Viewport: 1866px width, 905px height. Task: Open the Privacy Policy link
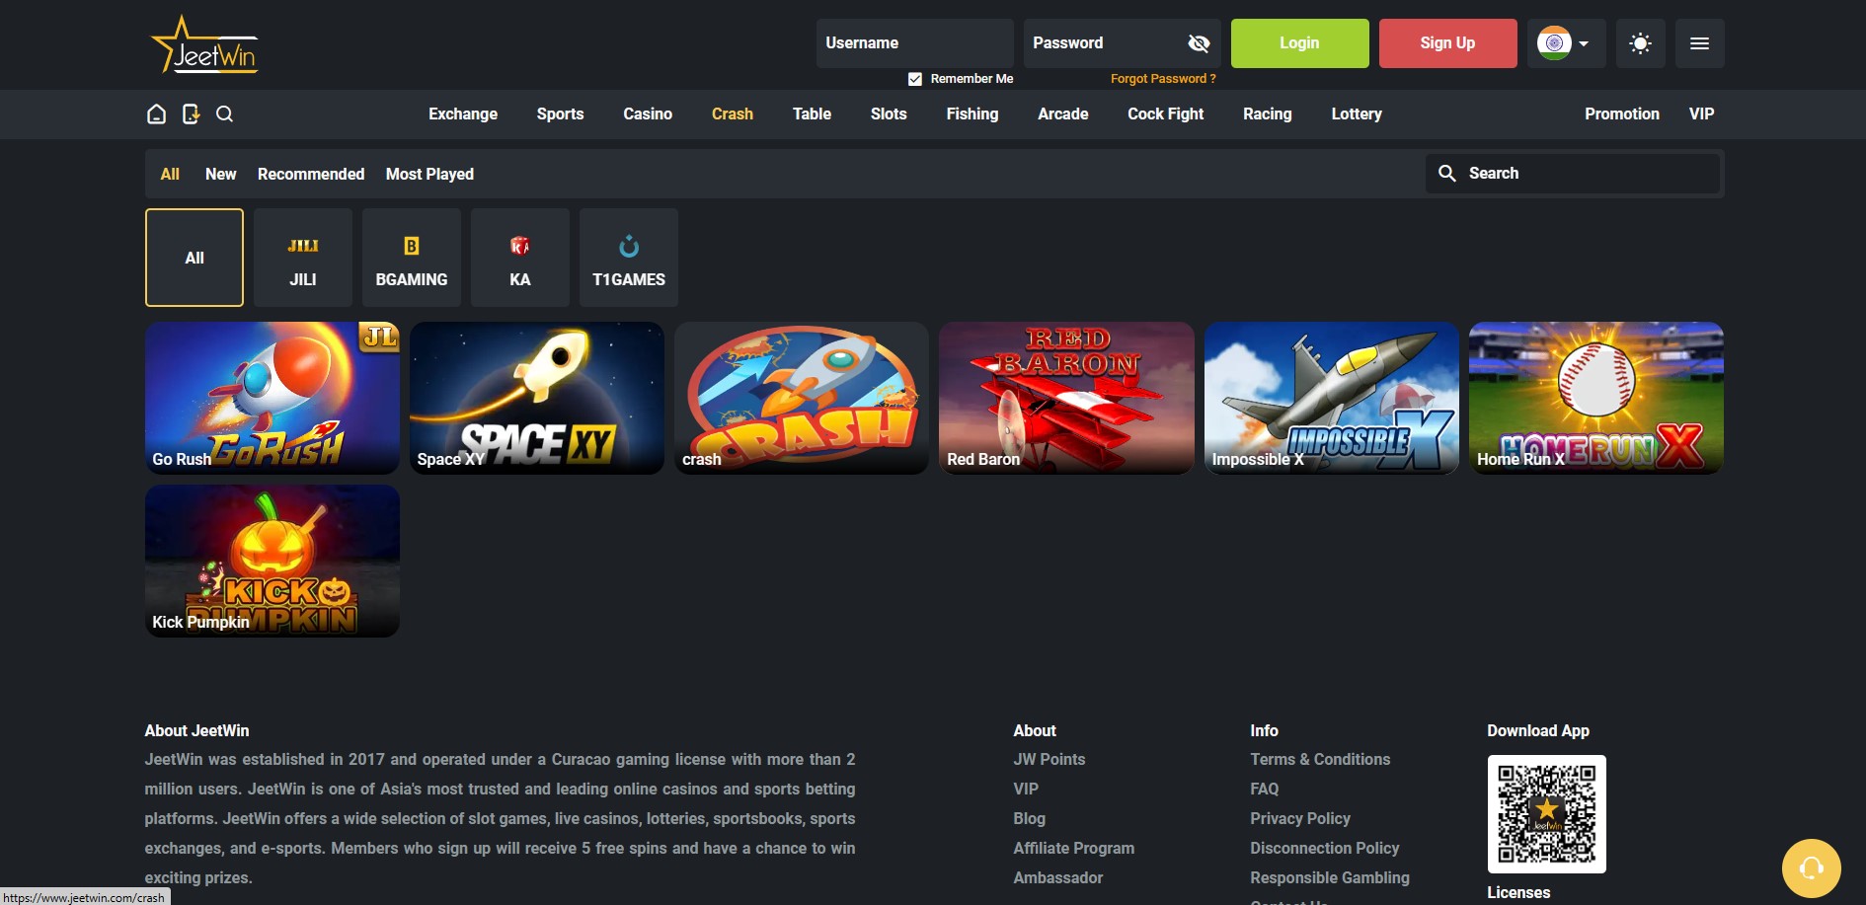[1300, 818]
